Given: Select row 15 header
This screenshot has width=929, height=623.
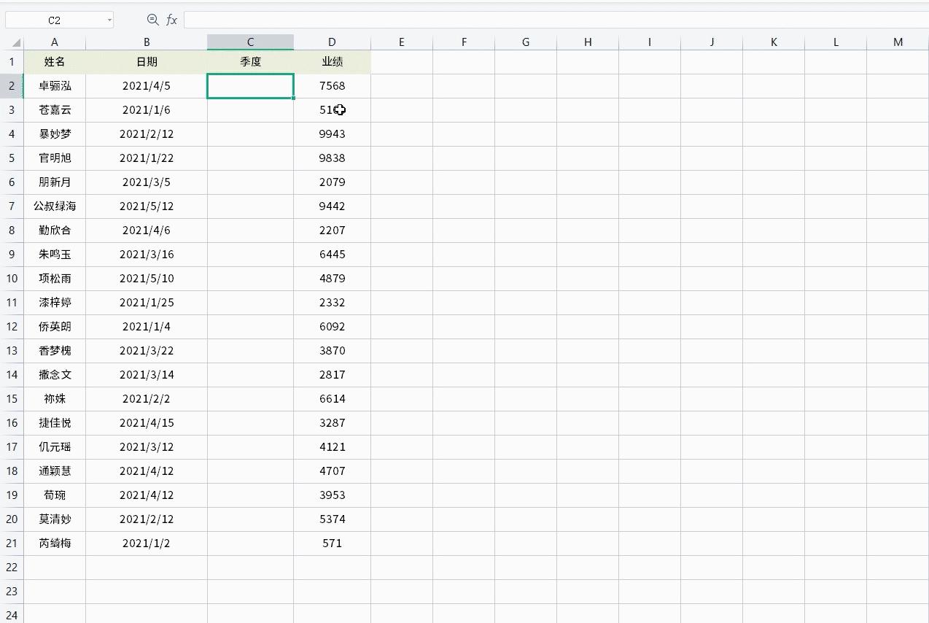Looking at the screenshot, I should [12, 399].
